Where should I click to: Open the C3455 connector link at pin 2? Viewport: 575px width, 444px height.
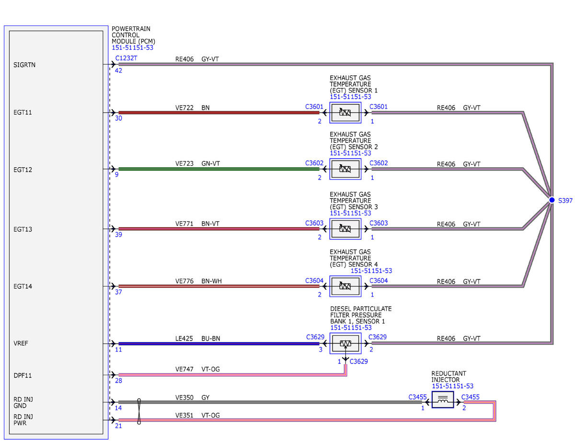click(471, 397)
